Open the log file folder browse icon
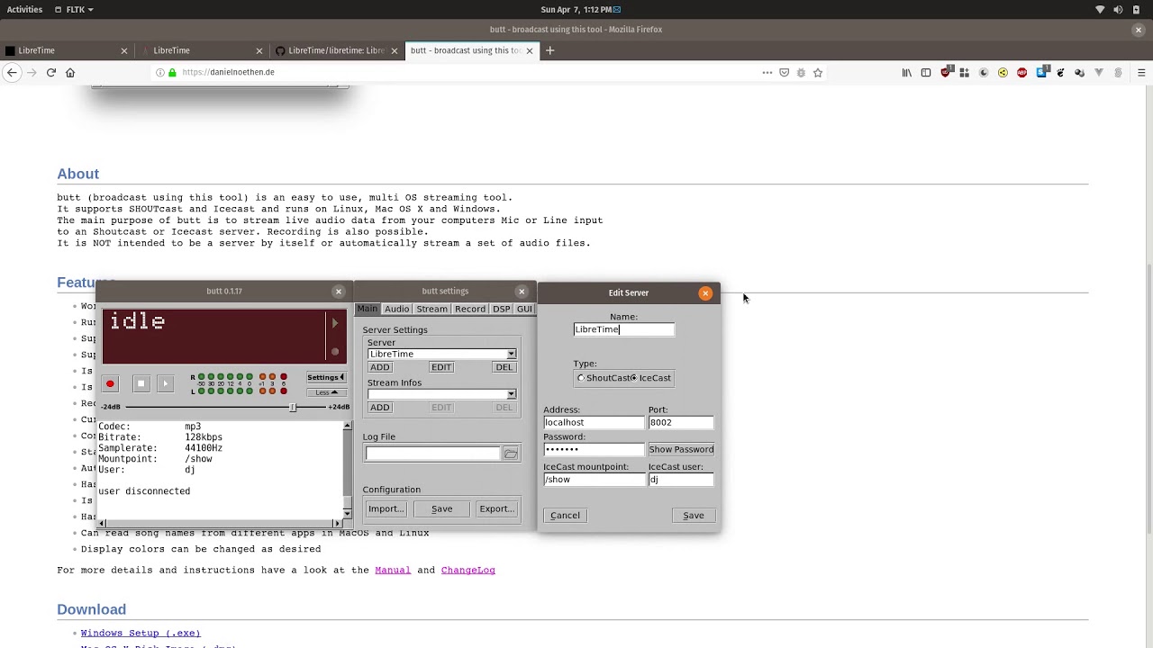 tap(511, 454)
